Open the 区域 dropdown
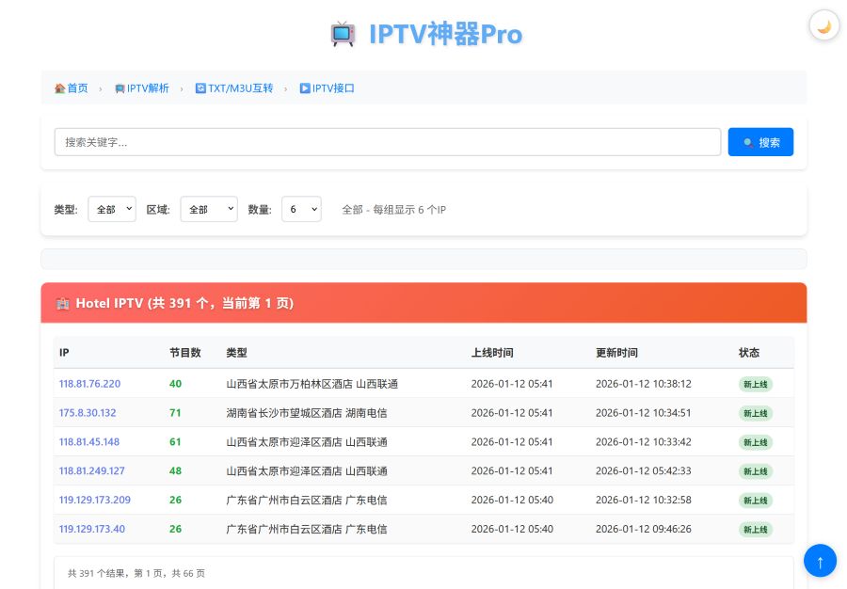The width and height of the screenshot is (847, 589). click(208, 209)
